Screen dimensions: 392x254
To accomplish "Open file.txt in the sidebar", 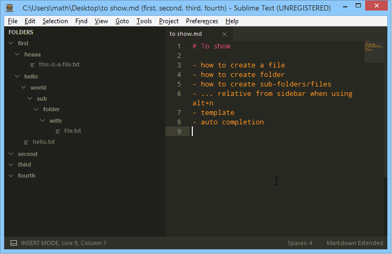I will point(73,131).
